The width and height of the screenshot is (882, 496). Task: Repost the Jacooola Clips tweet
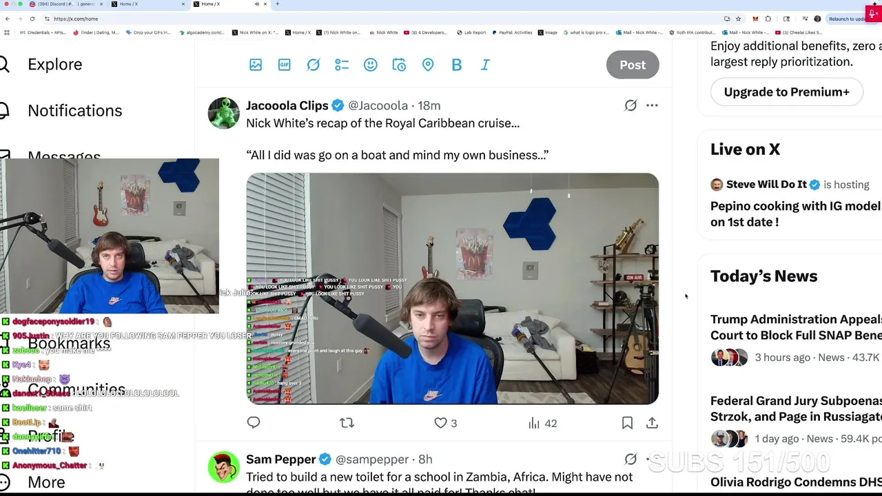(347, 423)
